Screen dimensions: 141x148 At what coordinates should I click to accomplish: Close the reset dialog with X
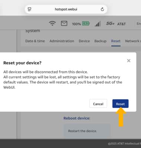[129, 61]
